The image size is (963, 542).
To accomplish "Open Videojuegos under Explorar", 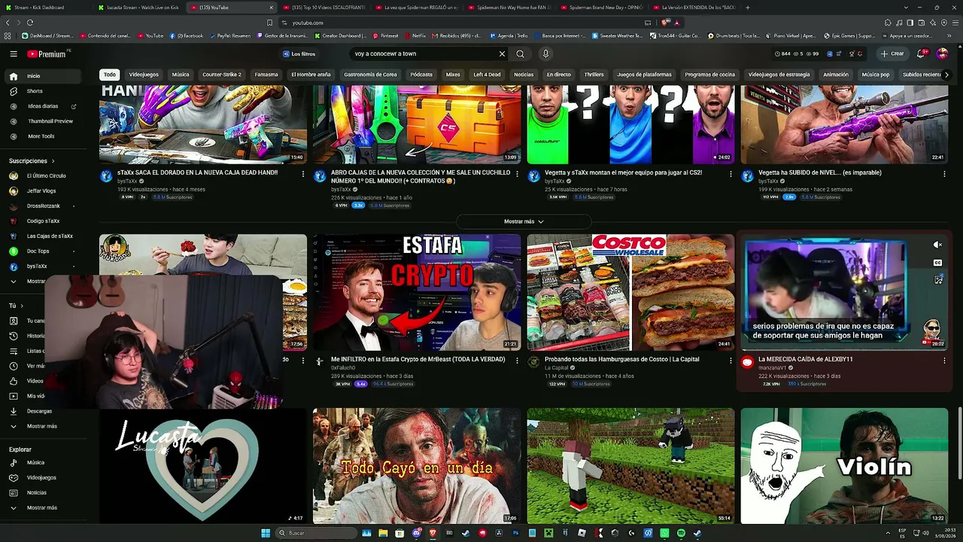I will (41, 477).
